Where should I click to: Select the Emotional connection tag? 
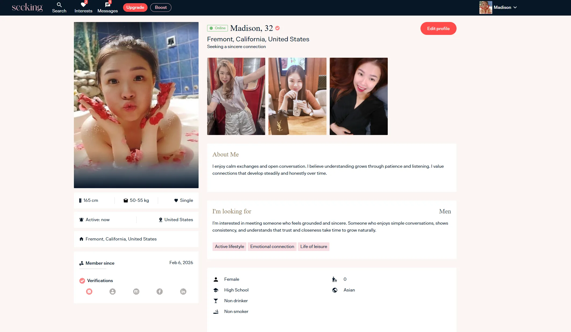(272, 247)
